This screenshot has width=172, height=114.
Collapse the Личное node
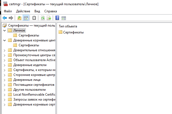click(x=4, y=30)
